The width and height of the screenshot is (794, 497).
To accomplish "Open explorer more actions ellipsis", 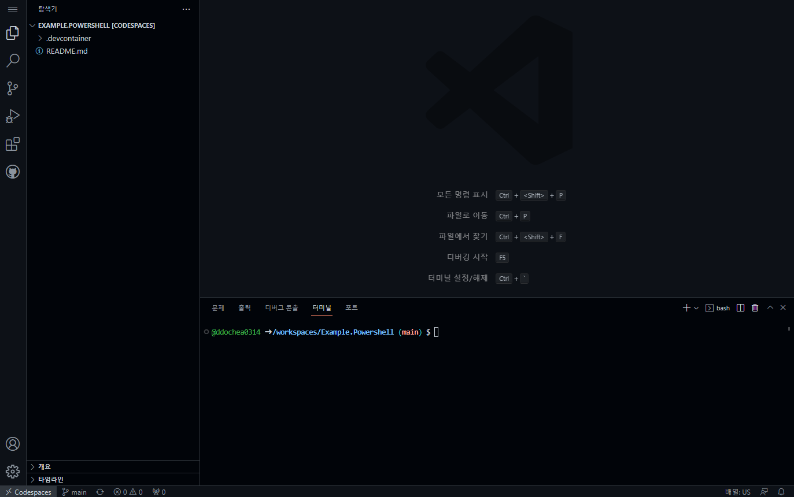I will [x=186, y=9].
